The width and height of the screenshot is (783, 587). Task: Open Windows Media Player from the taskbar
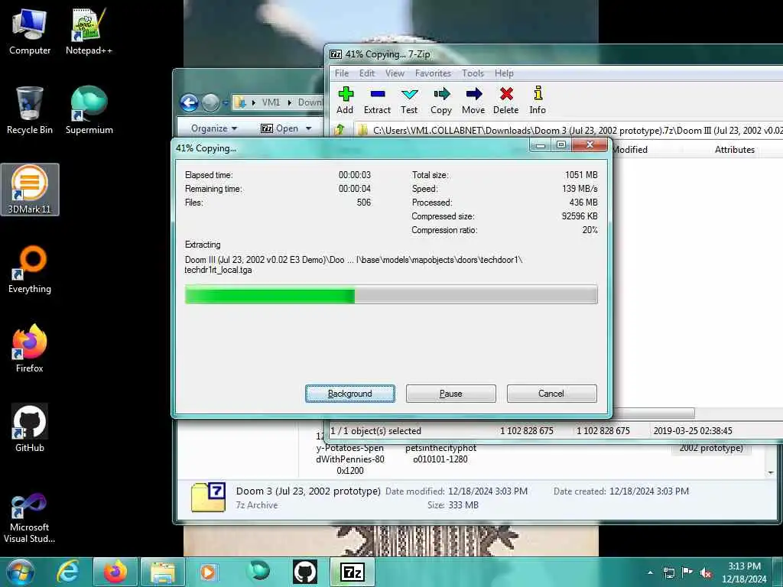(x=209, y=572)
